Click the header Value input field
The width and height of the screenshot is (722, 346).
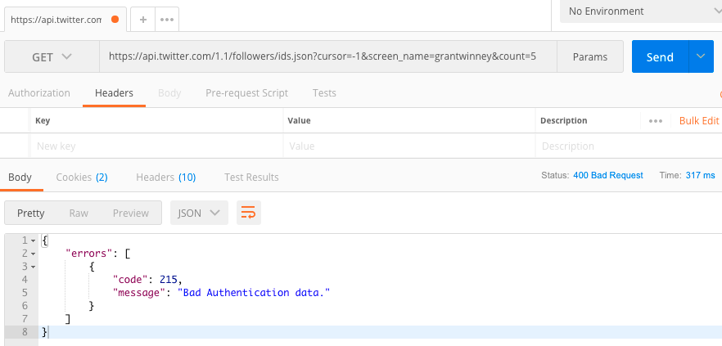(x=409, y=146)
